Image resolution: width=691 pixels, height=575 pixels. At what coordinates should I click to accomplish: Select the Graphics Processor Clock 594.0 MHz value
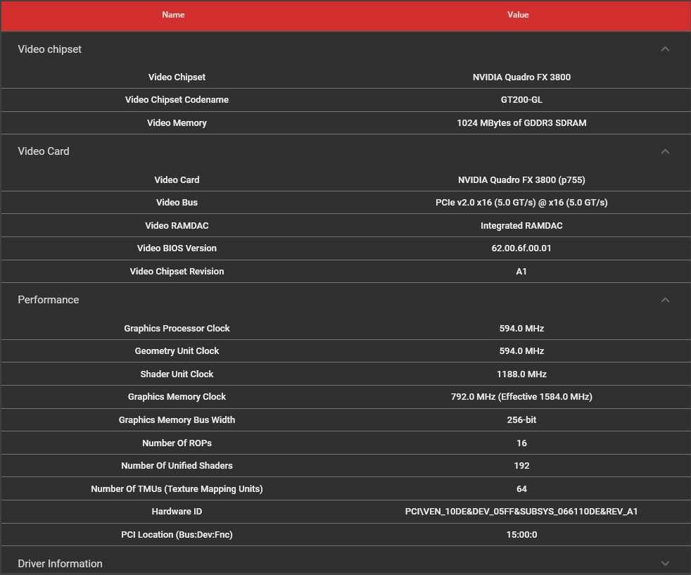coord(521,328)
